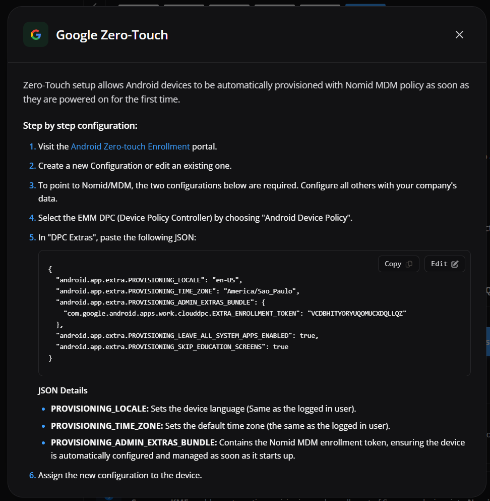
Task: Click the Google logo icon
Action: [36, 34]
